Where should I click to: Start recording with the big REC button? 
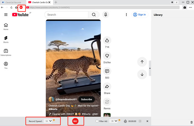coord(75,121)
